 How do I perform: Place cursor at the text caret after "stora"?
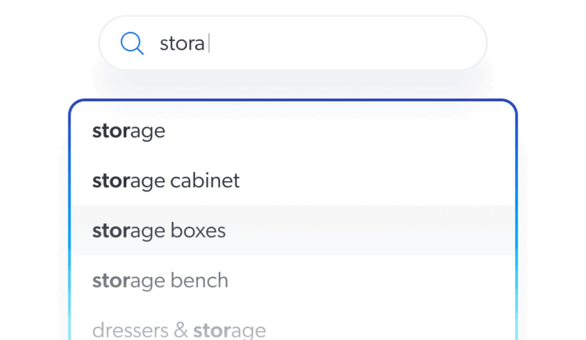(209, 44)
